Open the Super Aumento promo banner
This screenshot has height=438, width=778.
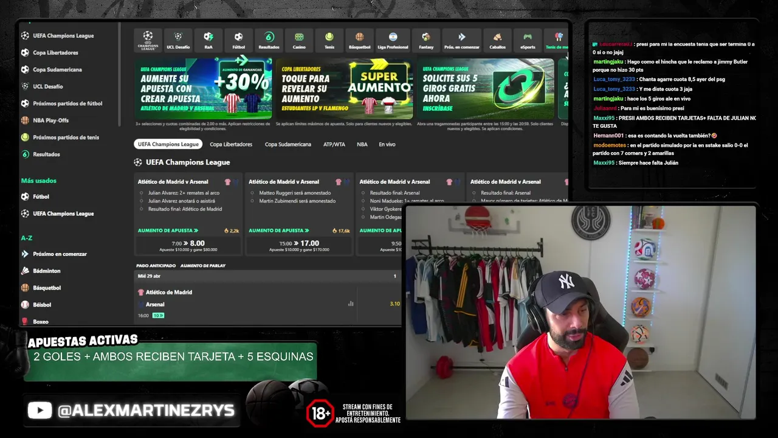point(344,89)
